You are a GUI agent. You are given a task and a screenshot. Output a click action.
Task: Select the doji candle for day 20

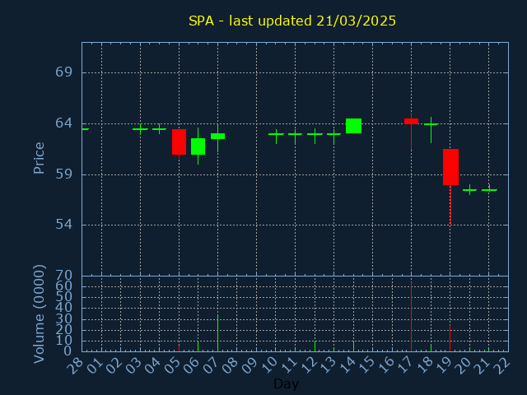(470, 190)
